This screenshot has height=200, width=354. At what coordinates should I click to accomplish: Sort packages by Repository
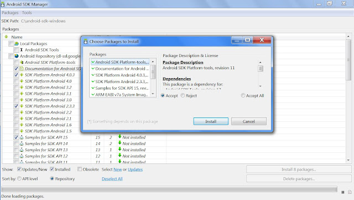tap(52, 178)
